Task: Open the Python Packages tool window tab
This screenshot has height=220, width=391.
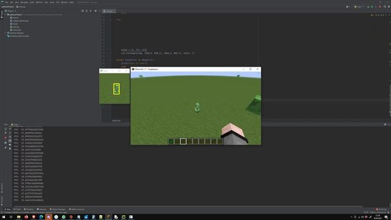Action: click(x=58, y=209)
